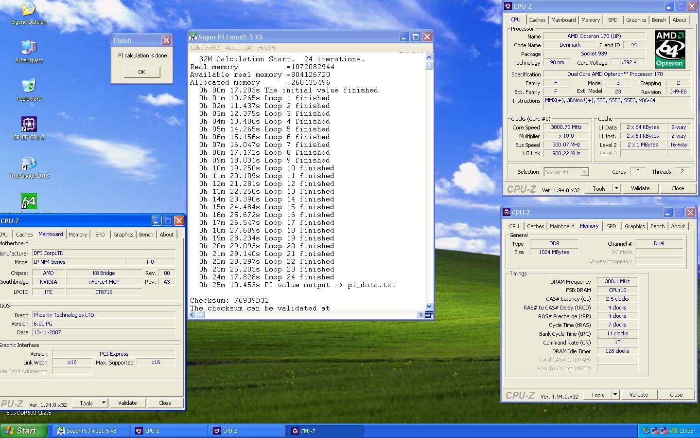Click Validate in the top CPU-Z window
This screenshot has width=700, height=438.
pyautogui.click(x=640, y=188)
